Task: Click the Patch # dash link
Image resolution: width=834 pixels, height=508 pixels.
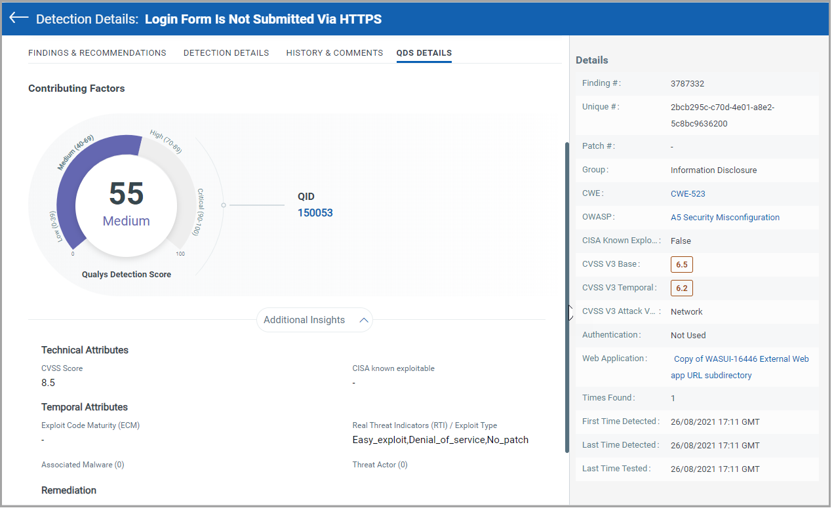Action: tap(672, 147)
